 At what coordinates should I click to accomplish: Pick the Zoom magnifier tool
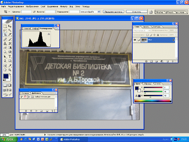point(10,69)
